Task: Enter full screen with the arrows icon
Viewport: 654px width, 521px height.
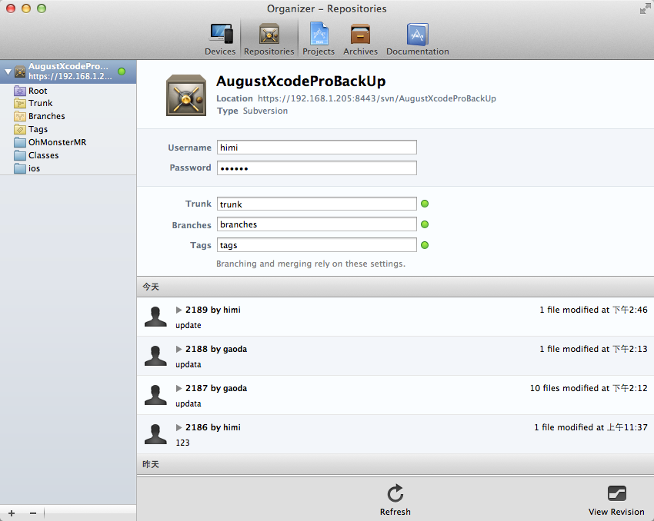Action: (x=645, y=8)
